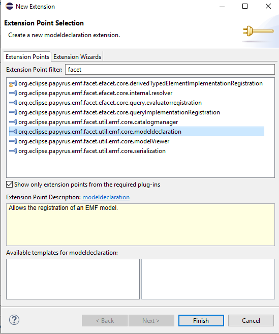Screen dimensions: 279x334
Task: Click the catalogmanager extension point icon
Action: [x=13, y=122]
